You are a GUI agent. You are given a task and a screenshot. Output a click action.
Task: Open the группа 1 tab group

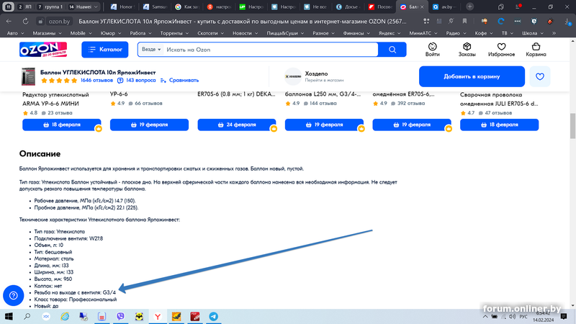pyautogui.click(x=50, y=6)
